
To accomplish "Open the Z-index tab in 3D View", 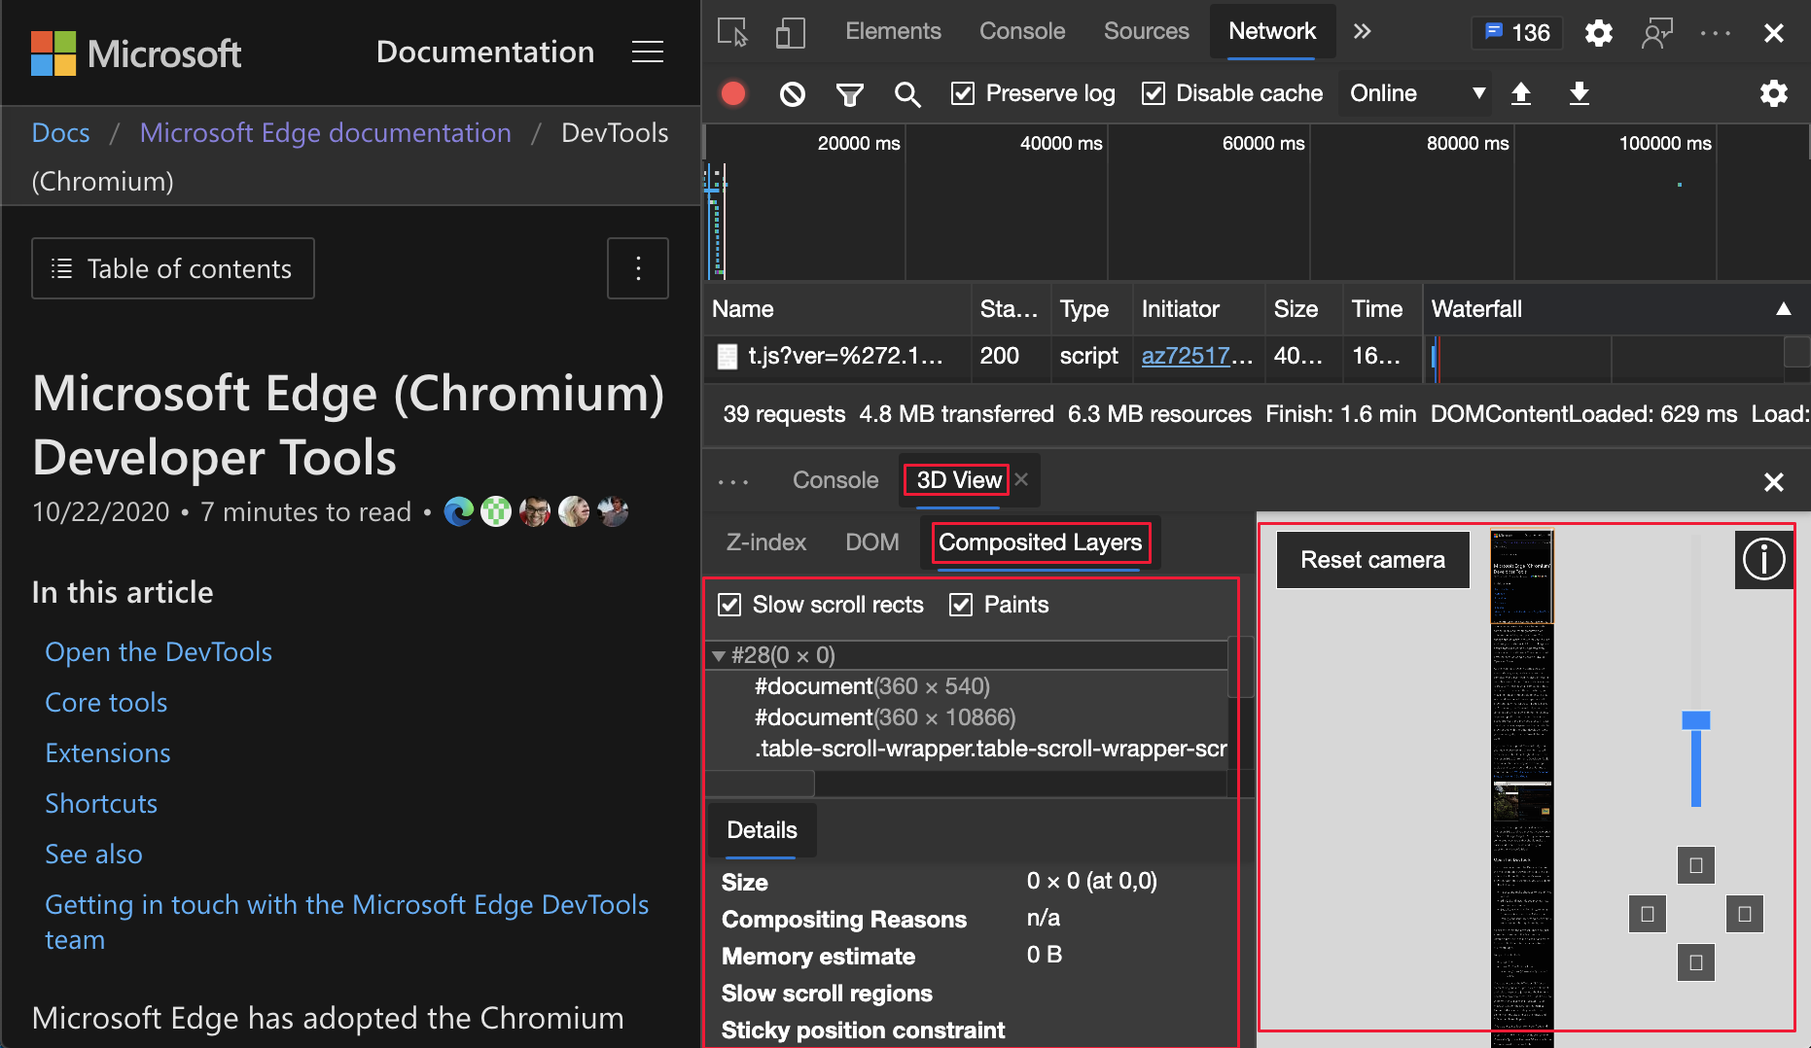I will pos(765,541).
